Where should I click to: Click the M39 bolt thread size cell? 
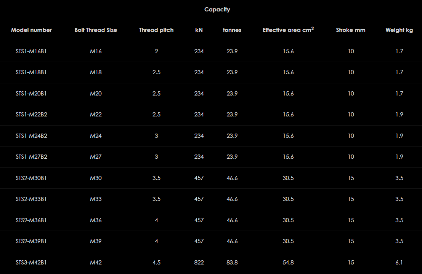click(x=96, y=241)
